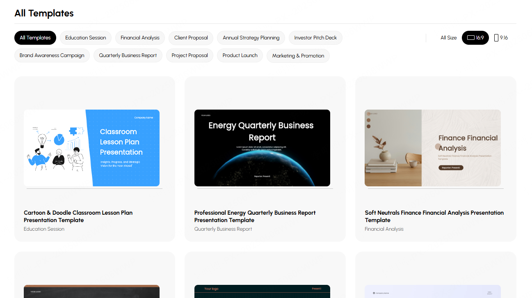Select the Client Proposal category chip
532x298 pixels.
point(191,37)
